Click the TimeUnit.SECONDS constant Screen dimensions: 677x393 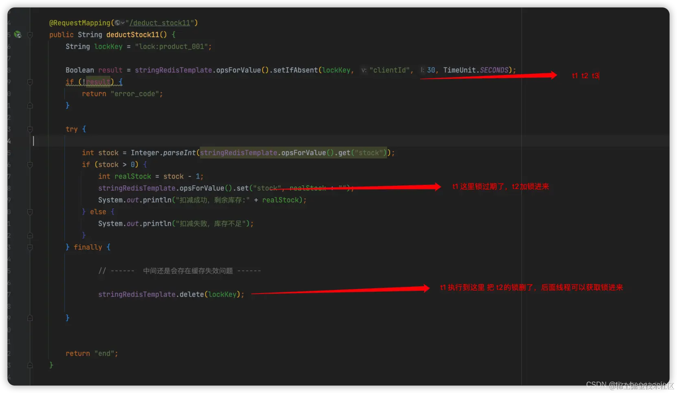(x=476, y=70)
